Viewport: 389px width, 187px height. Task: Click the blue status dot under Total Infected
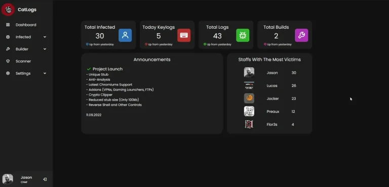[x=87, y=44]
